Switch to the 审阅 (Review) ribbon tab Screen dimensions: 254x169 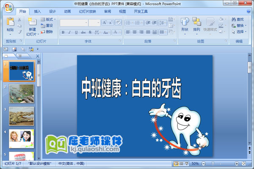pyautogui.click(x=108, y=11)
